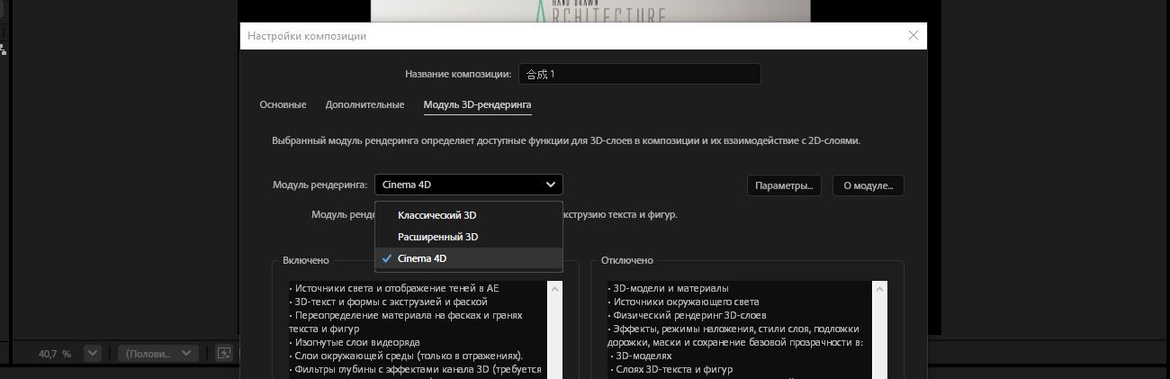Click the Включено list scrollbar track
Screen dimensions: 1170x379
tap(554, 338)
